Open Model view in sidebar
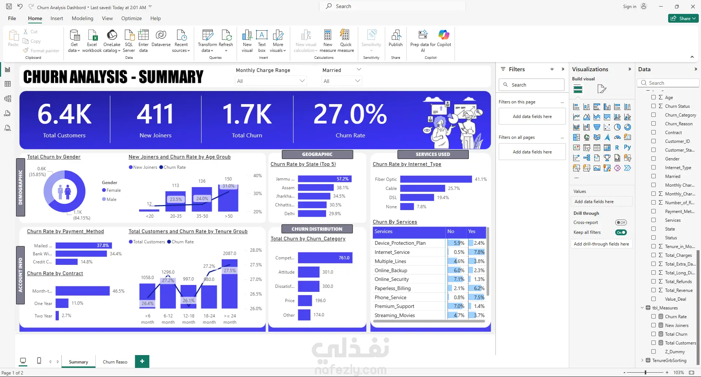This screenshot has height=377, width=701. [x=8, y=99]
